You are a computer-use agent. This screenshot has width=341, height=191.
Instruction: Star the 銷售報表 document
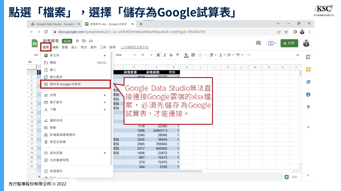[x=77, y=41]
